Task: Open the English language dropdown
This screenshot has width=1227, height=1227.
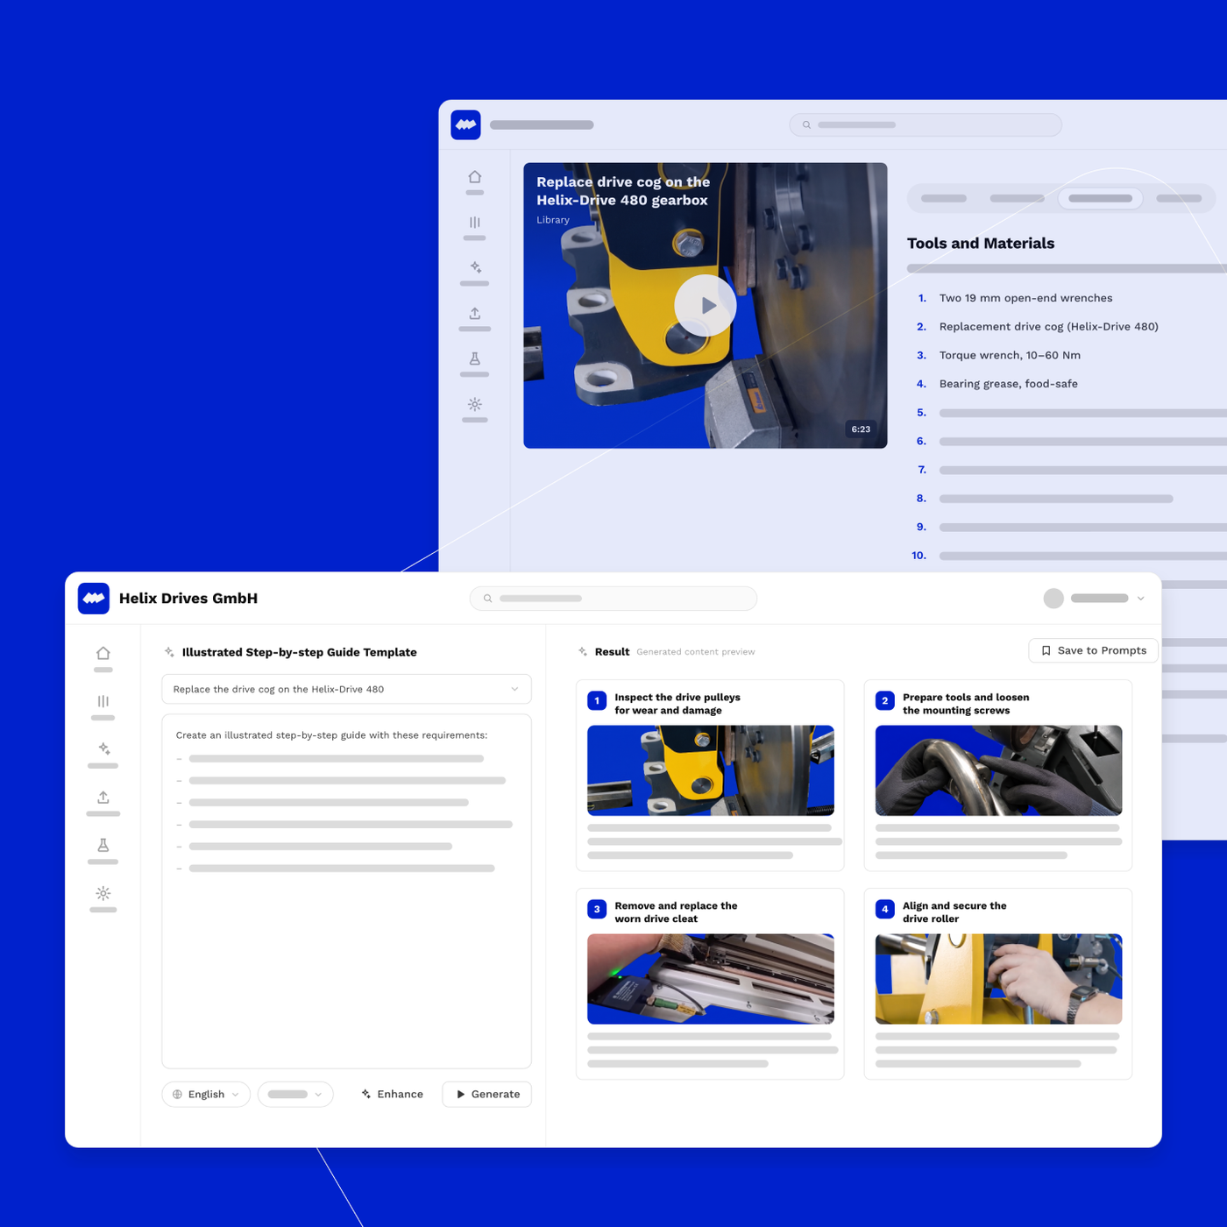Action: pyautogui.click(x=206, y=1094)
